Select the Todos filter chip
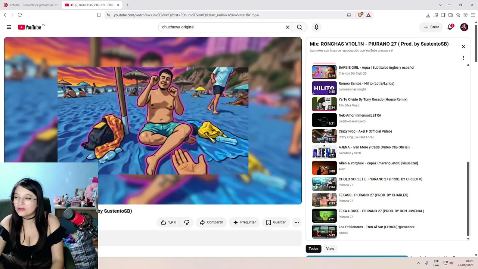The height and width of the screenshot is (269, 478). pyautogui.click(x=313, y=248)
